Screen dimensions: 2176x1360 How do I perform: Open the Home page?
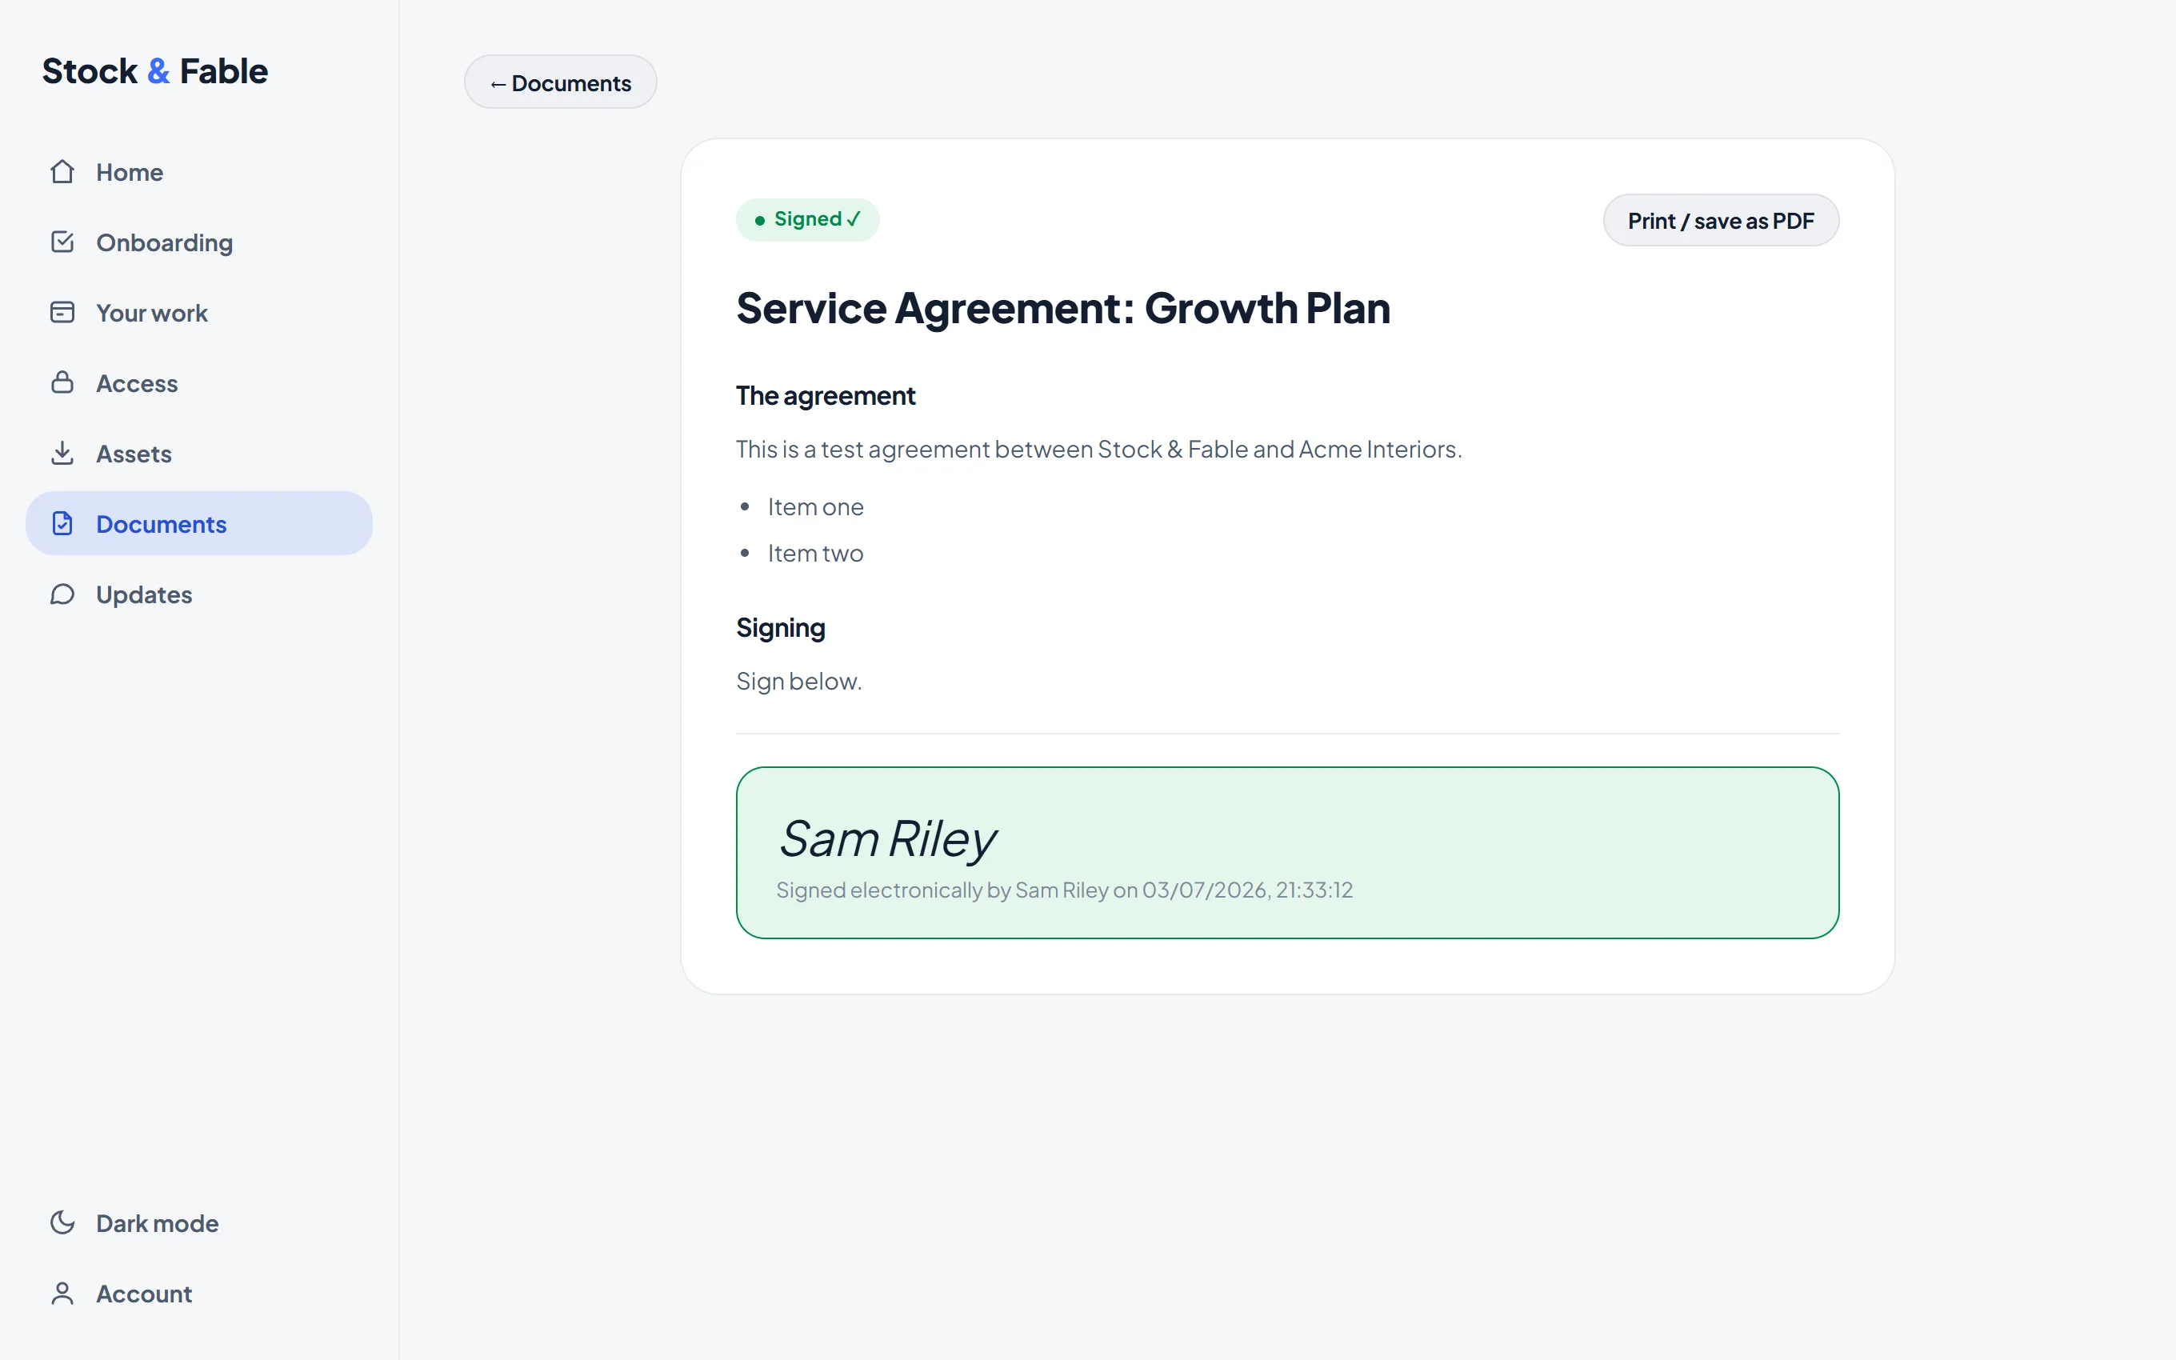pyautogui.click(x=198, y=172)
